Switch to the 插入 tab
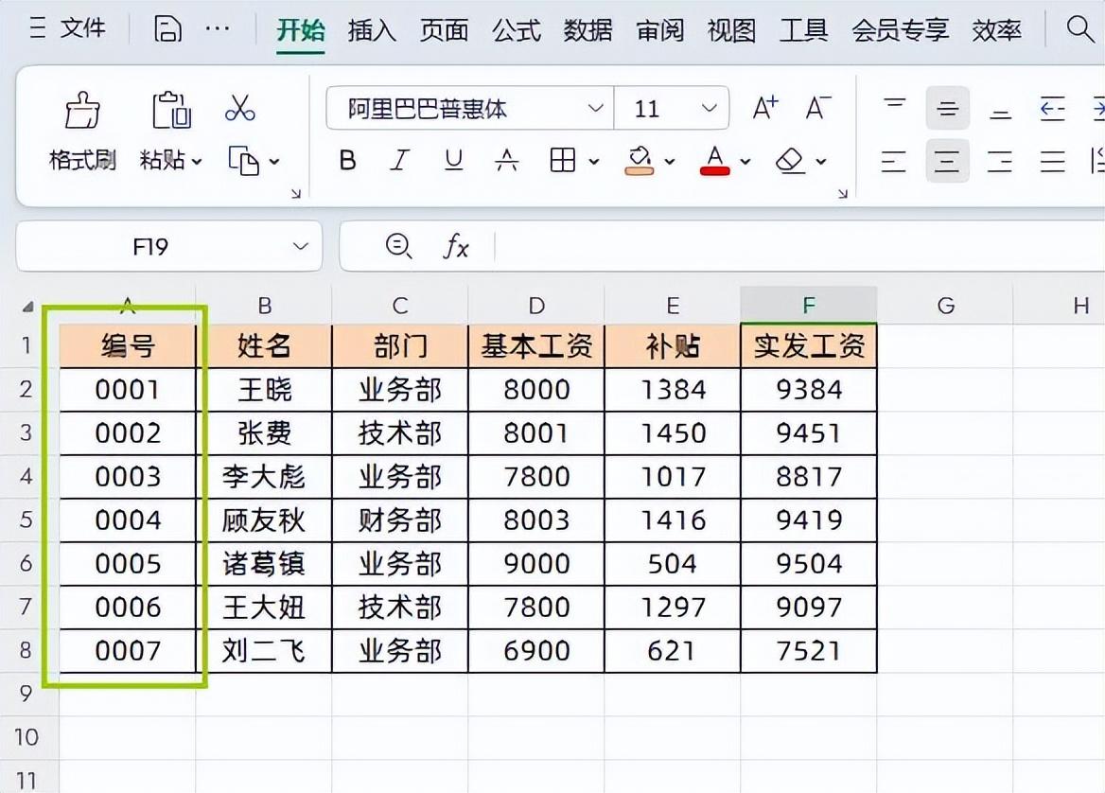The width and height of the screenshot is (1105, 793). coord(372,30)
